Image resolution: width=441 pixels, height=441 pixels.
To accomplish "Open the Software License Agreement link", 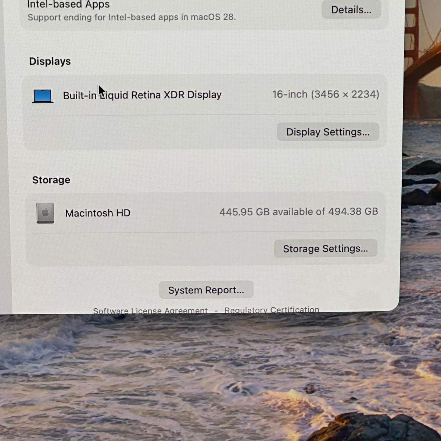I will (x=150, y=311).
